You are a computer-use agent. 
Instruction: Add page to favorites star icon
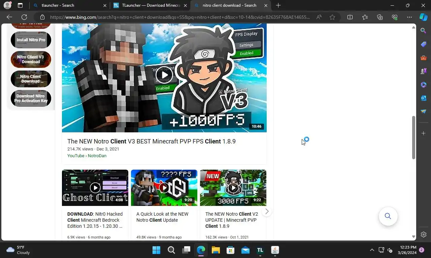(332, 17)
